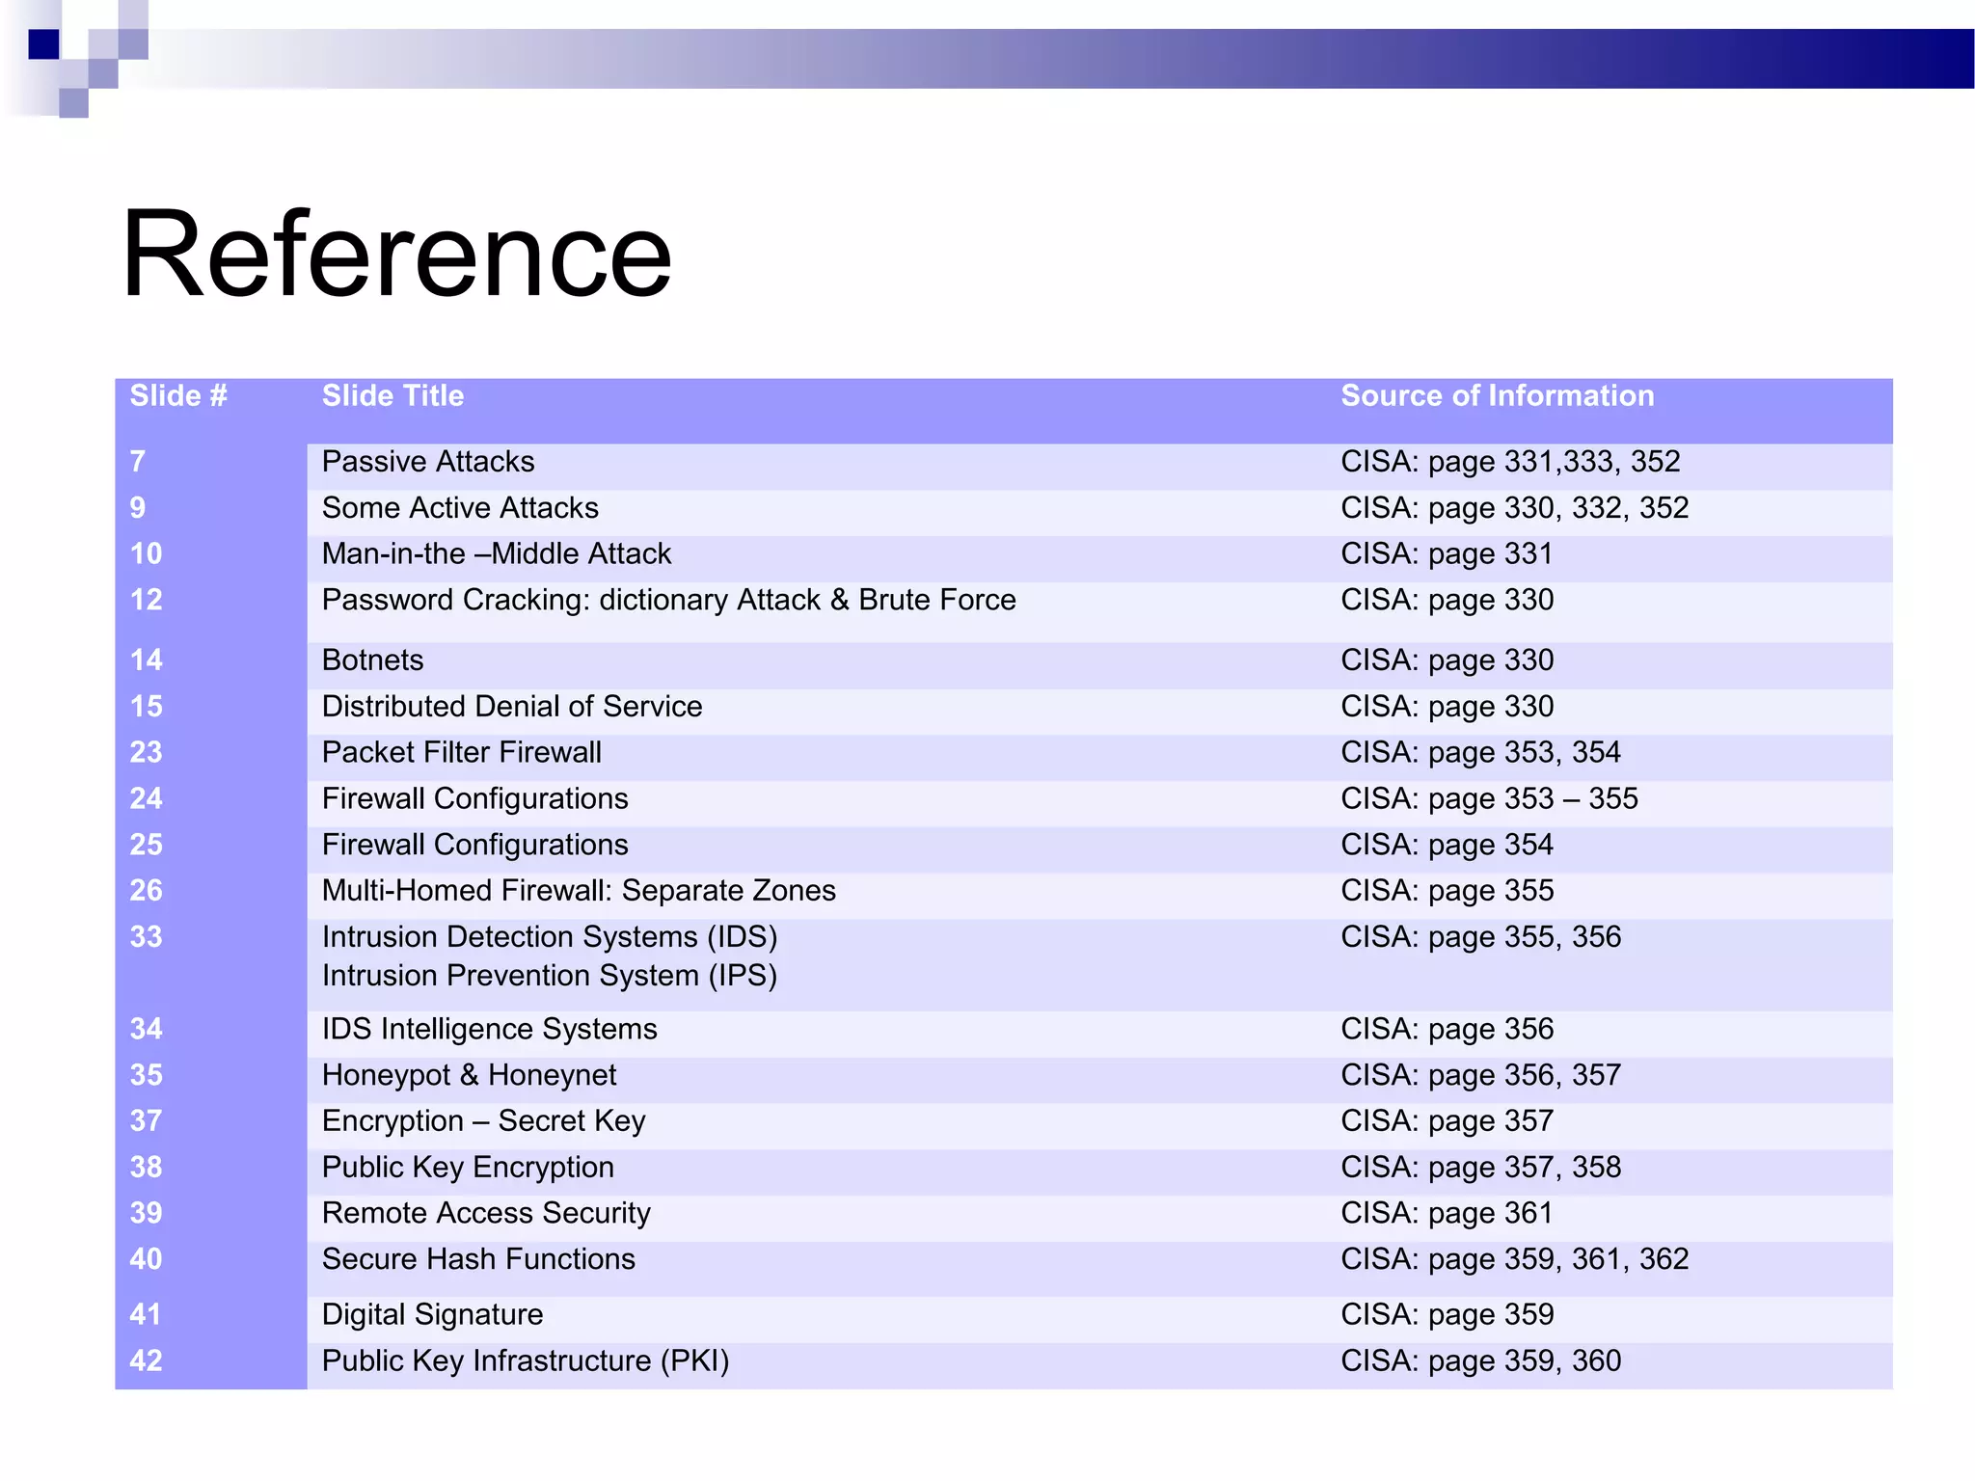
Task: Select 'Firewall Configurations' in row 25
Action: pyautogui.click(x=474, y=846)
